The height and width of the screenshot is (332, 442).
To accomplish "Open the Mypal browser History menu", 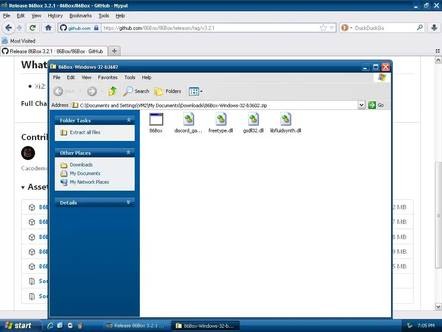I will click(x=55, y=16).
